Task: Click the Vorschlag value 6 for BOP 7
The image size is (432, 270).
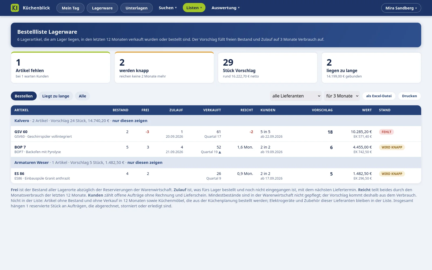Action: coord(331,147)
